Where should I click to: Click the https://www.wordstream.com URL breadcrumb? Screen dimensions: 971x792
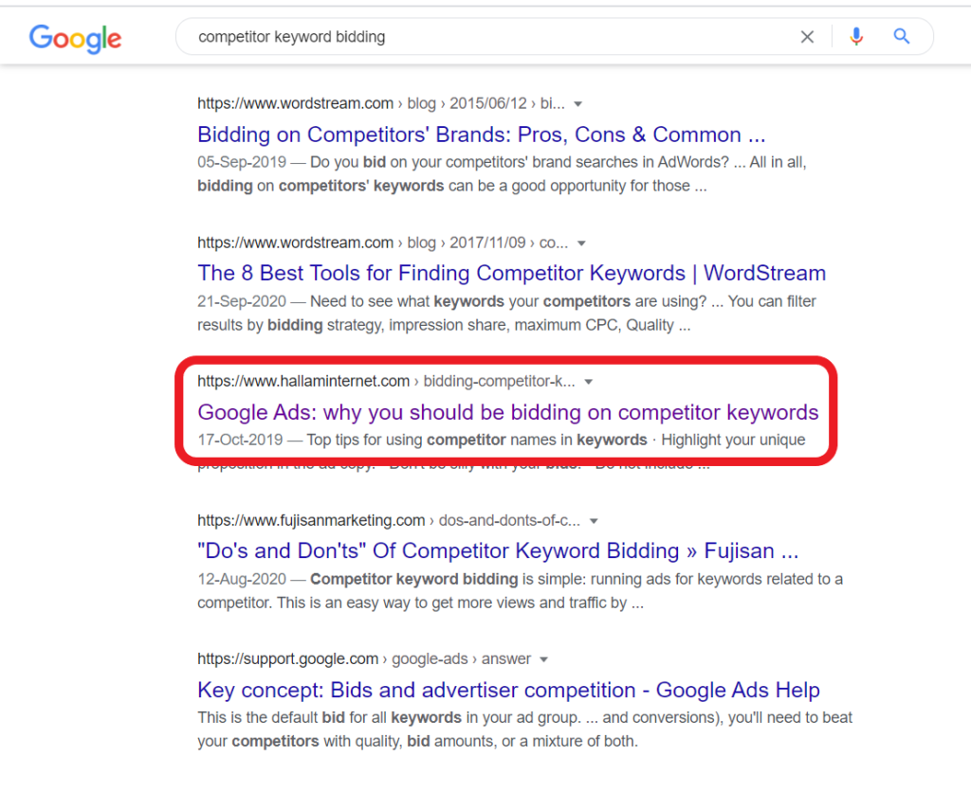[295, 104]
